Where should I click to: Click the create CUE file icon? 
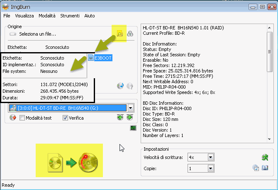(x=130, y=34)
